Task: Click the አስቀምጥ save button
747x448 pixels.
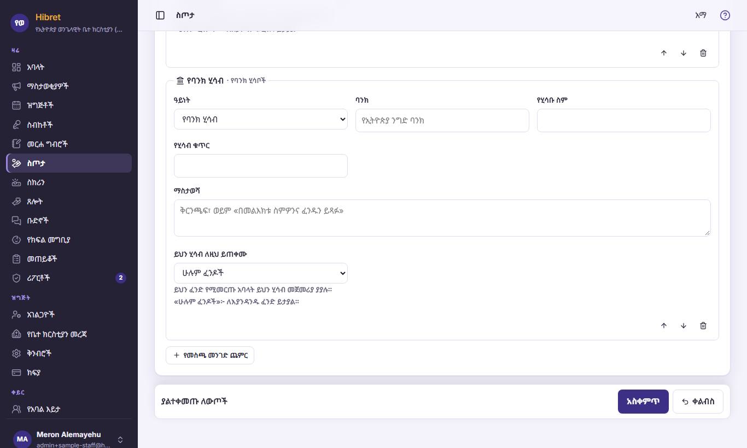Action: pyautogui.click(x=643, y=402)
